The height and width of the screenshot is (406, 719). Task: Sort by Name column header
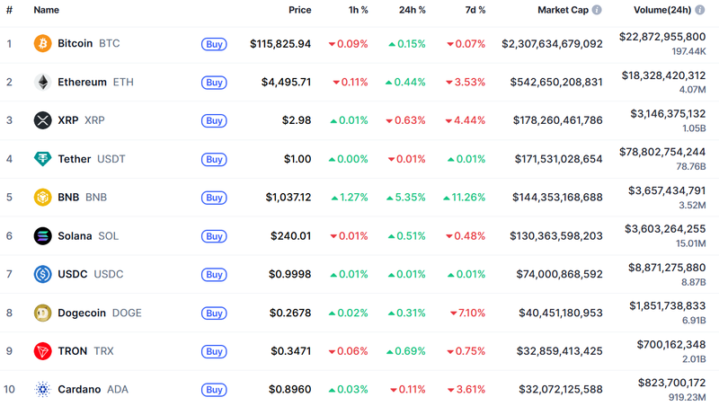click(x=46, y=10)
